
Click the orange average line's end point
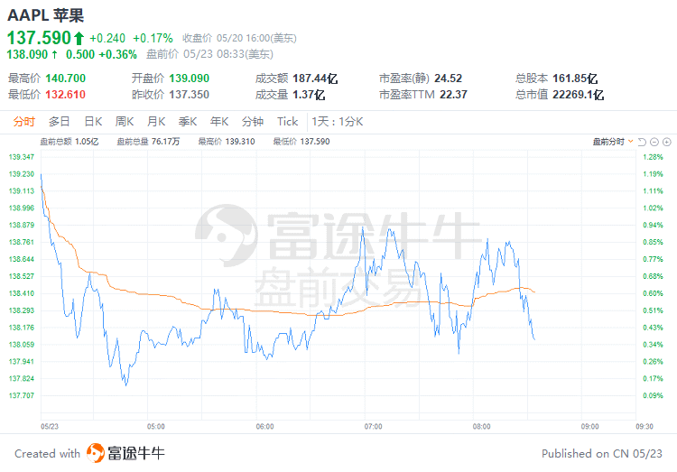(x=535, y=292)
